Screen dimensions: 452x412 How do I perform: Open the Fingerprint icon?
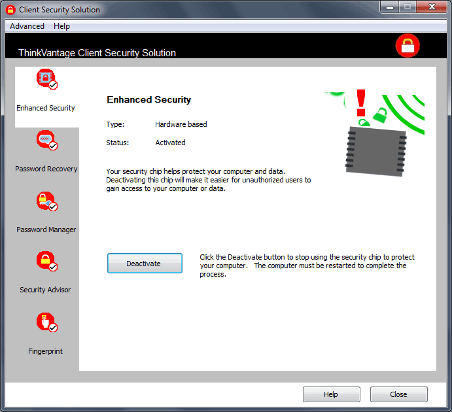pyautogui.click(x=46, y=322)
